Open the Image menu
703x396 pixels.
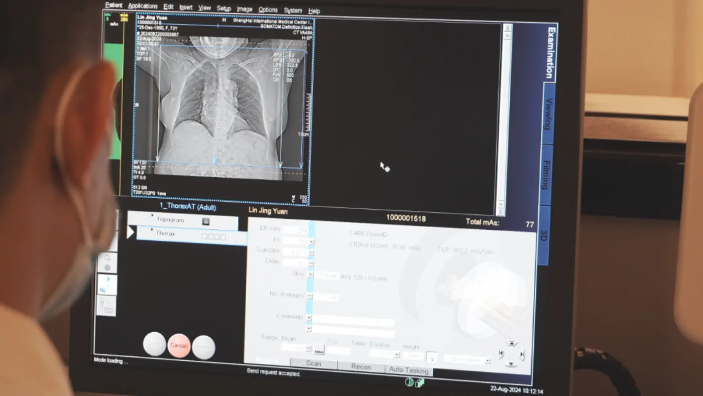(x=245, y=9)
